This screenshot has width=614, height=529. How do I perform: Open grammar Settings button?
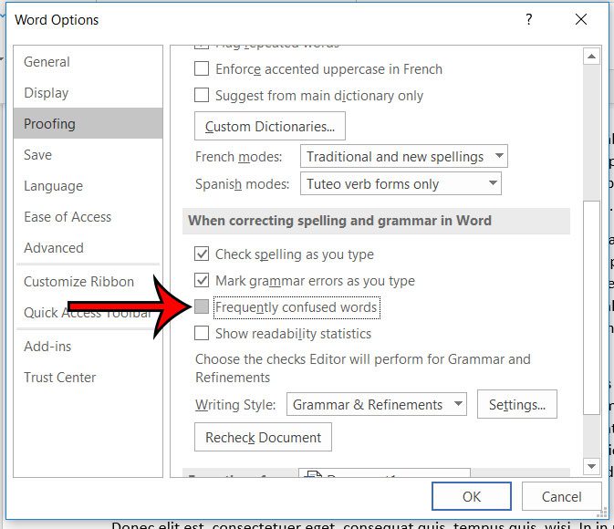pos(517,404)
